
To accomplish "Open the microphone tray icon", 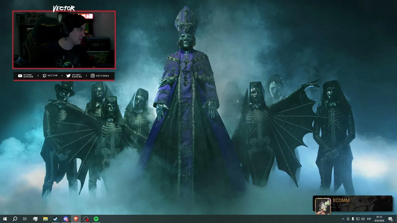I will tap(353, 219).
